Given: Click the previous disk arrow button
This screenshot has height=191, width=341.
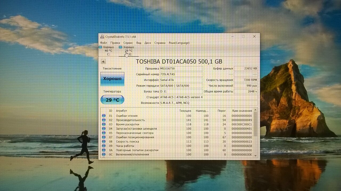Looking at the screenshot, I should (103, 62).
